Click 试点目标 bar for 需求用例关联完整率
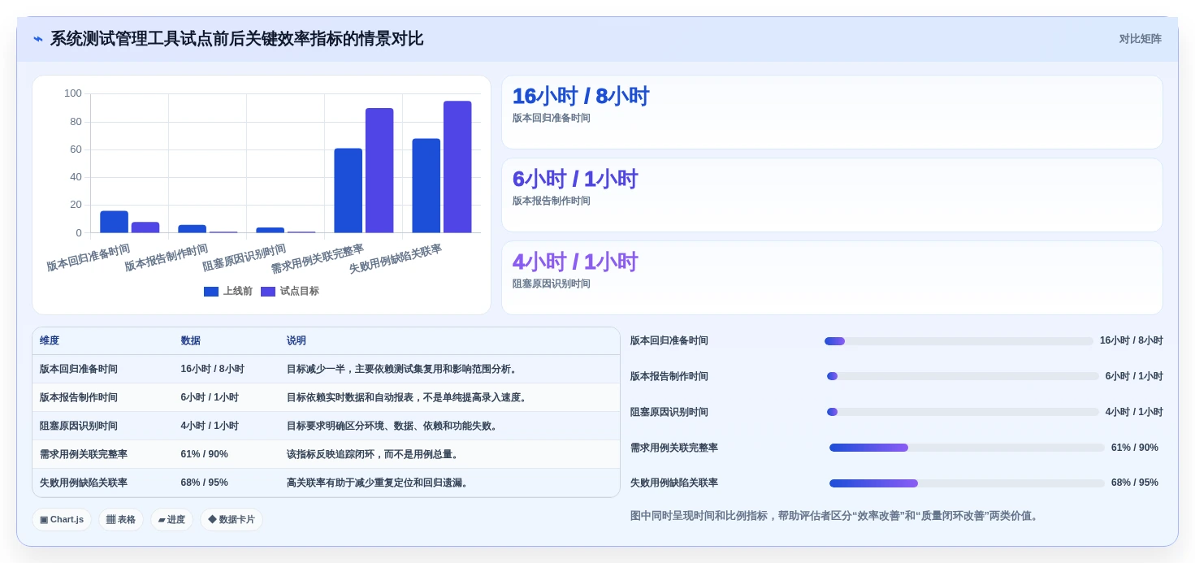Screen dimensions: 1195x563 pos(379,171)
